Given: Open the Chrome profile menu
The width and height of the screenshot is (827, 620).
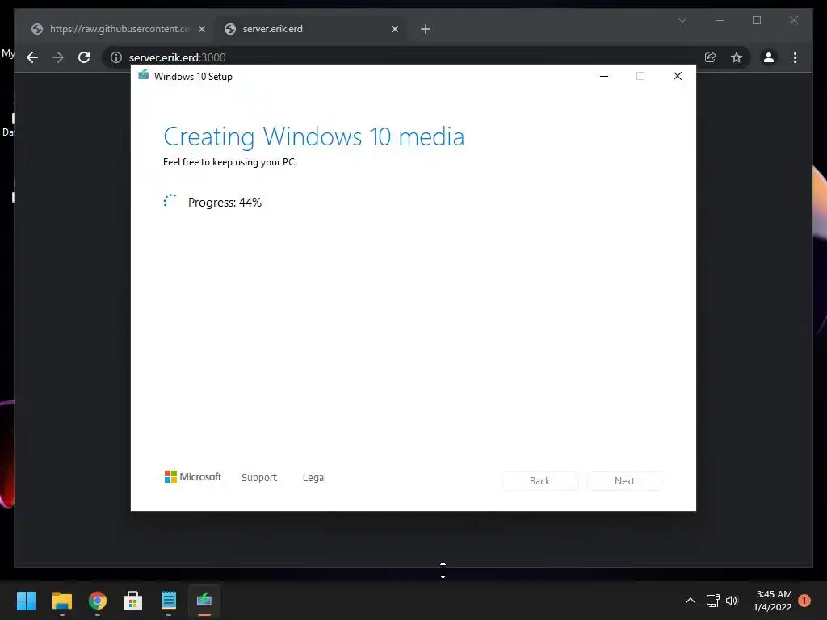Looking at the screenshot, I should 769,57.
